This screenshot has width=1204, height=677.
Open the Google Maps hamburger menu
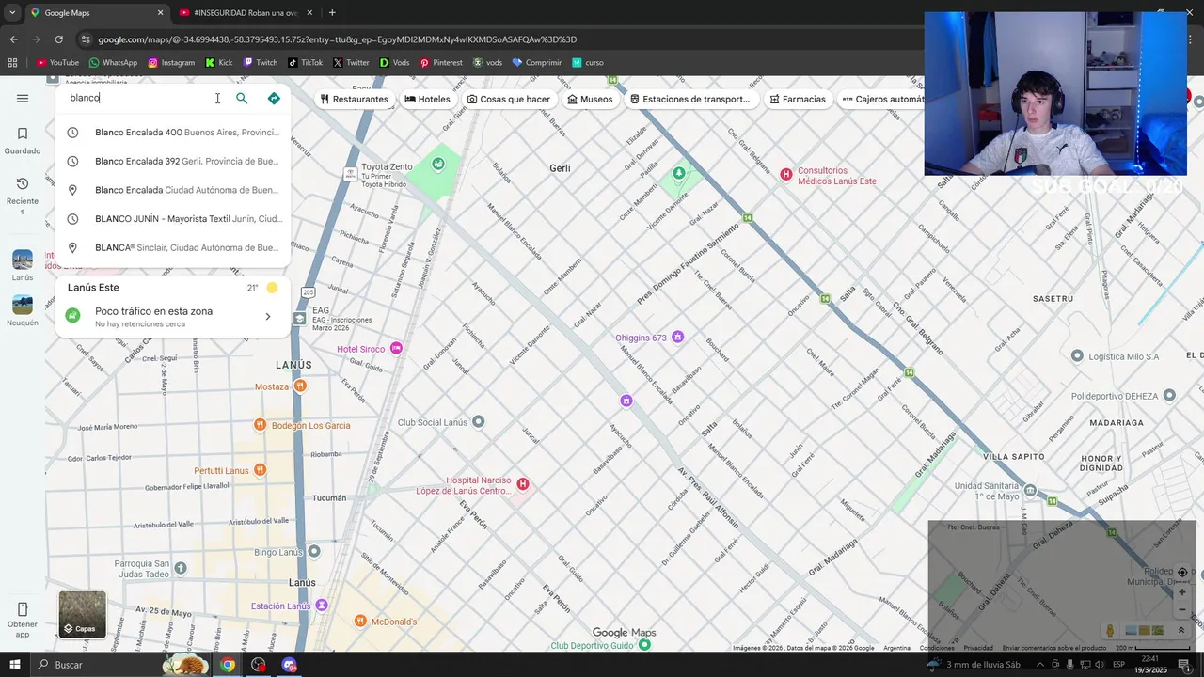23,98
